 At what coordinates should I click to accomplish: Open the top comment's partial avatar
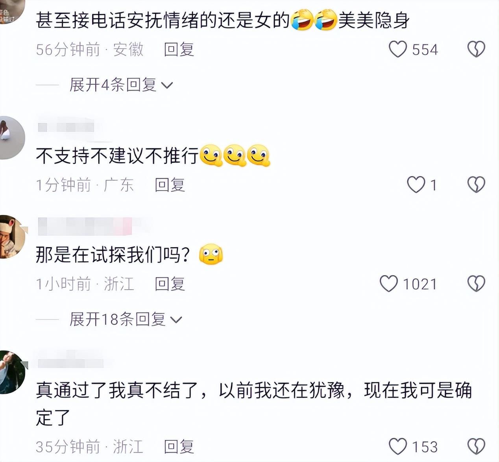[x=12, y=12]
